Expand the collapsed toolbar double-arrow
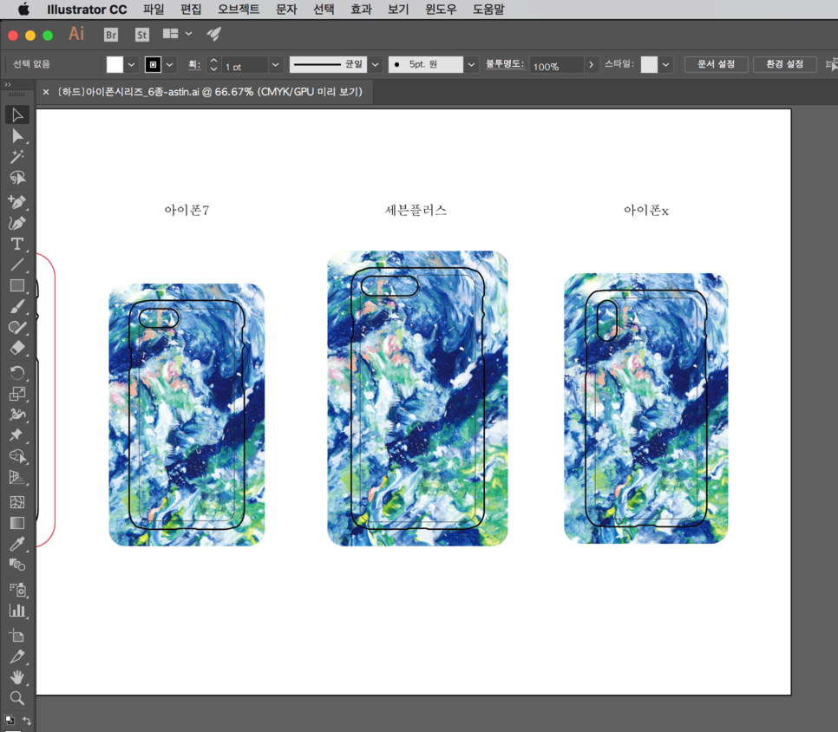The width and height of the screenshot is (838, 732). click(8, 84)
